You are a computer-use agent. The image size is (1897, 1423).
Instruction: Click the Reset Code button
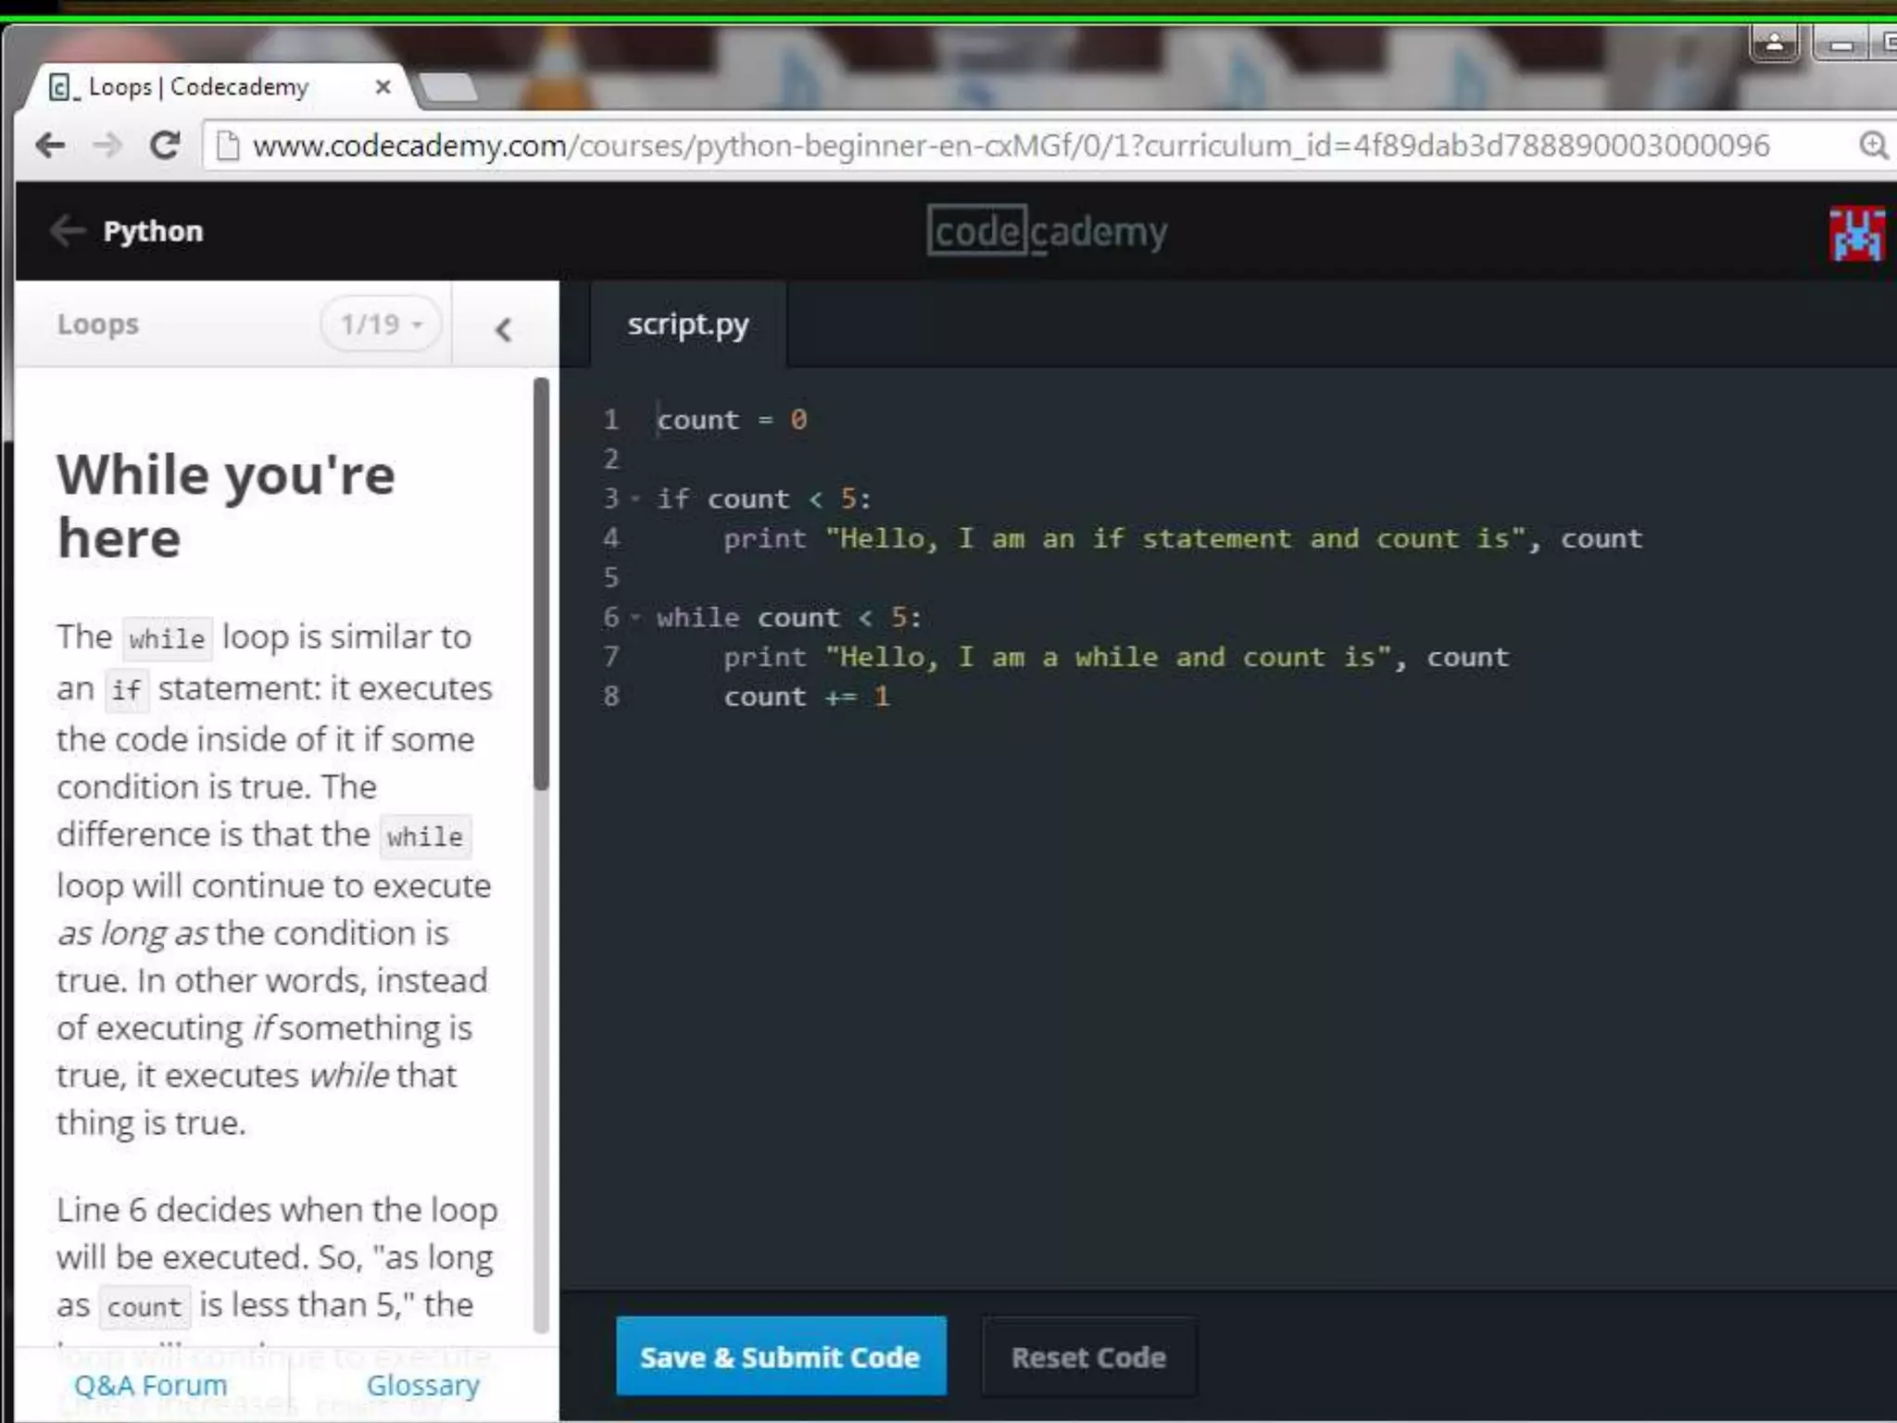(1088, 1356)
